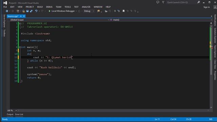Click the Find in Files icon
The width and height of the screenshot is (217, 122).
[98, 11]
